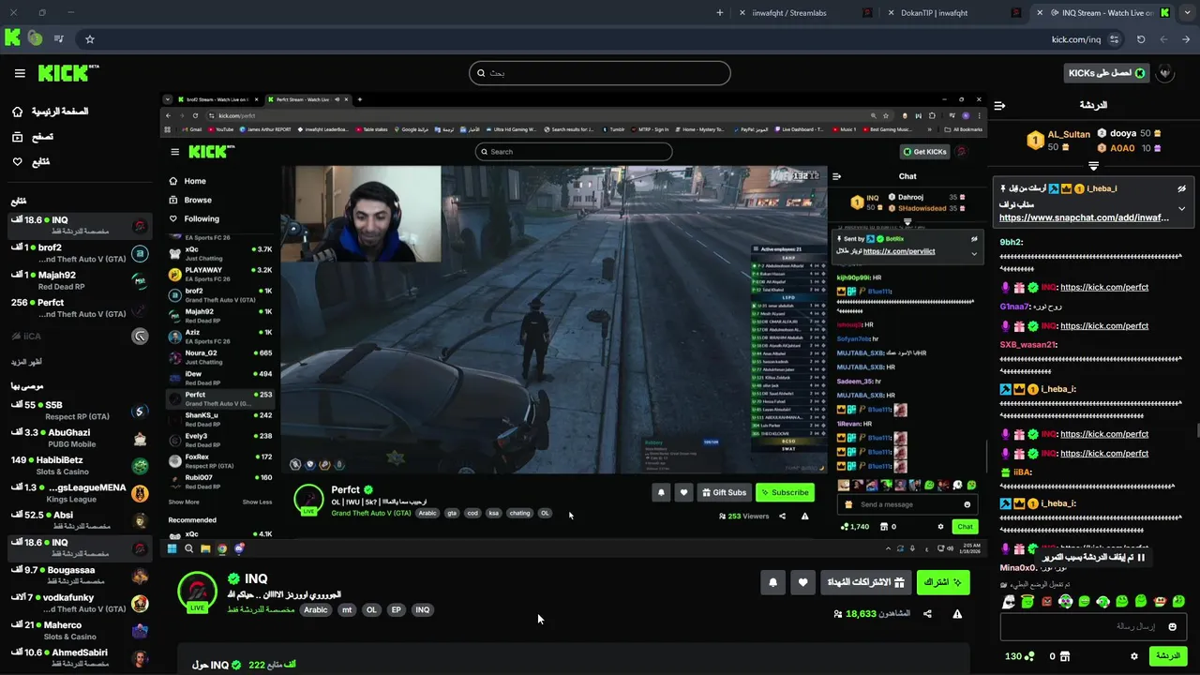Insert the red angry face emote
This screenshot has width=1200, height=675.
(1047, 602)
